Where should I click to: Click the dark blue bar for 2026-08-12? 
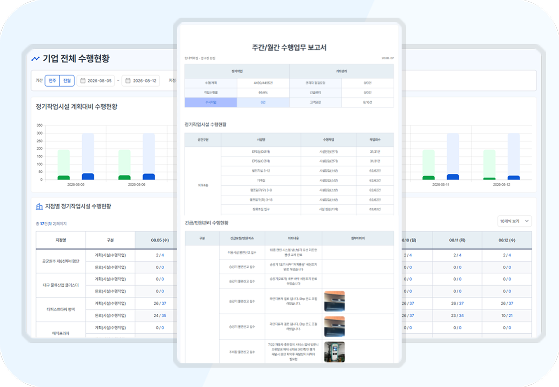click(x=513, y=178)
